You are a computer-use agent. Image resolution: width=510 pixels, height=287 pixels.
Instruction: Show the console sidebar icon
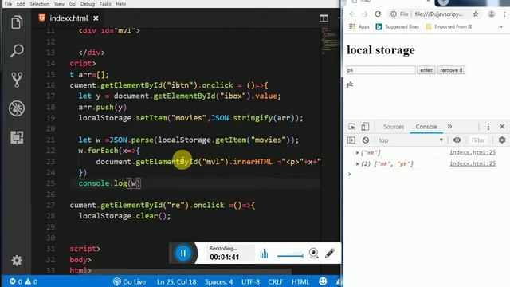[x=351, y=140]
